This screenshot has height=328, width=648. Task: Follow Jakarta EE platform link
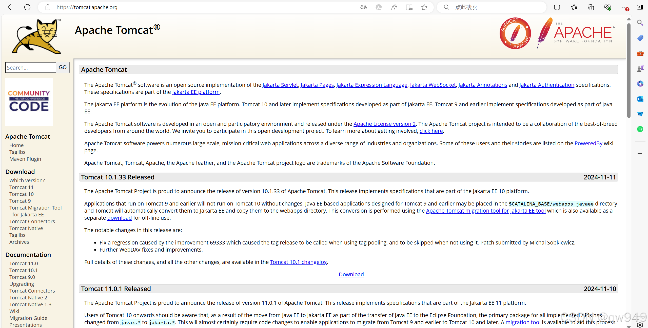pos(196,92)
